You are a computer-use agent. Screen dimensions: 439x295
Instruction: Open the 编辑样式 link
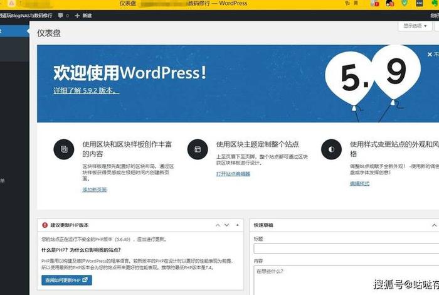click(x=359, y=183)
